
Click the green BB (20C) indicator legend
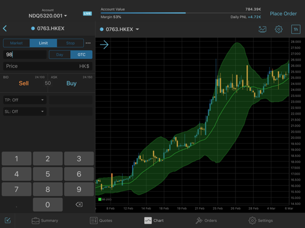[105, 199]
